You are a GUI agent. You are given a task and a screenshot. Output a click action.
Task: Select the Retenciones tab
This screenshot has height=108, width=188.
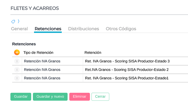pos(48,29)
